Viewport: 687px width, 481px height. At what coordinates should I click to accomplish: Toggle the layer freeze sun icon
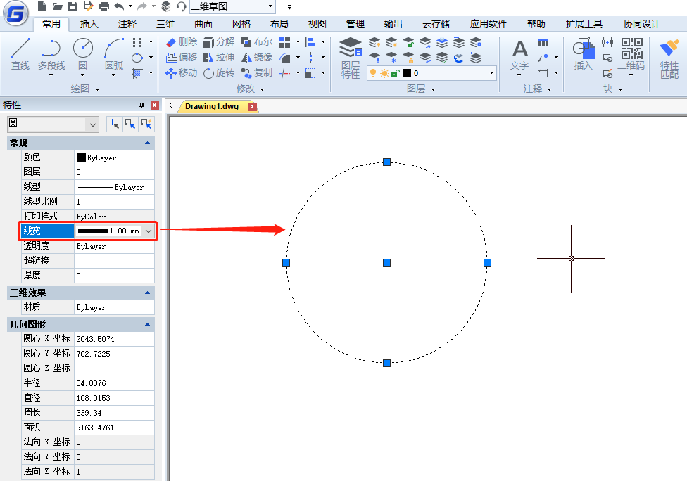click(x=384, y=73)
